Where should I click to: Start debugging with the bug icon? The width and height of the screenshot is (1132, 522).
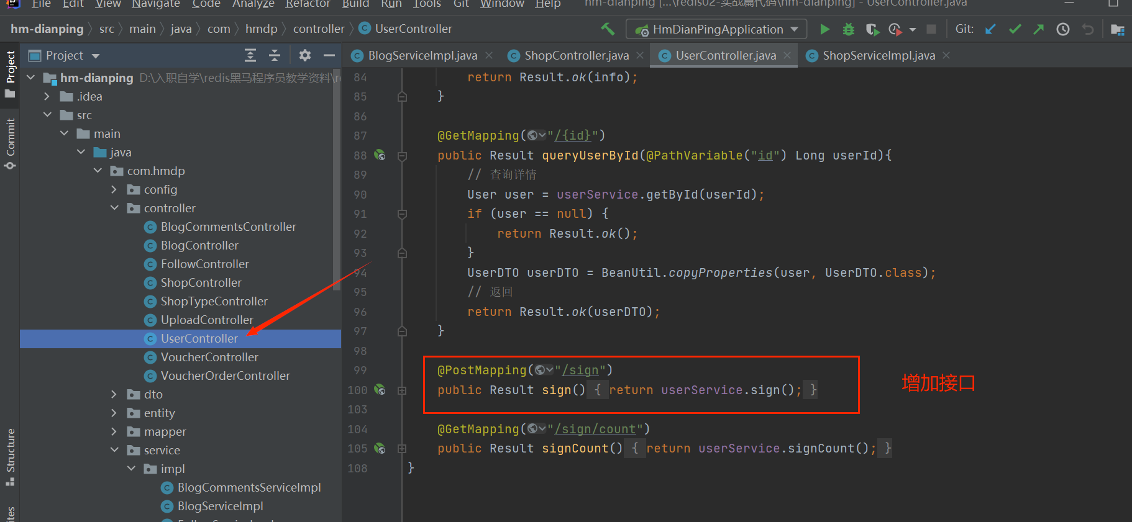coord(848,29)
